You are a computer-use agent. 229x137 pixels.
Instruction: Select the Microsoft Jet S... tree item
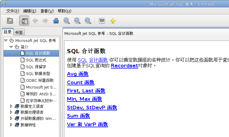point(31,87)
